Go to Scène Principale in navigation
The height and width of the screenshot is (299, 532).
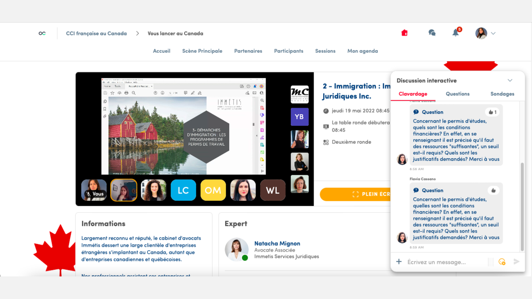coord(202,51)
